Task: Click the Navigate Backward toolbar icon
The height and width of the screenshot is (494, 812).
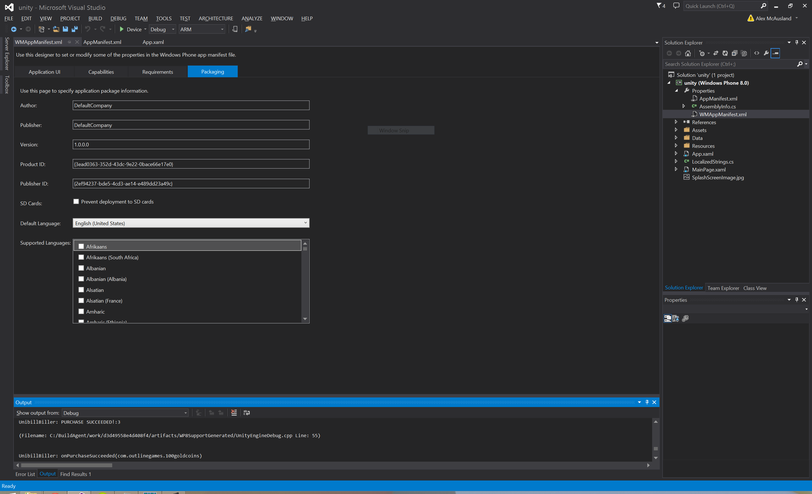Action: click(14, 29)
